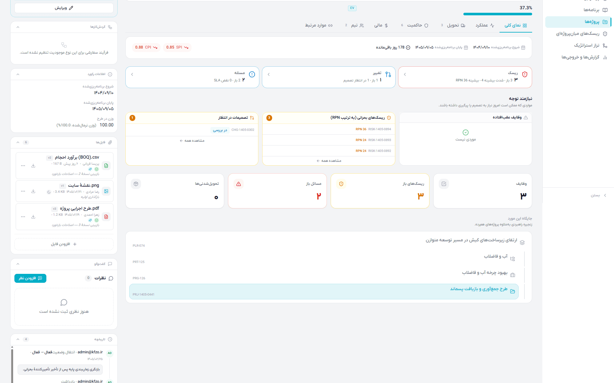The width and height of the screenshot is (614, 383).
Task: Open the مسئله issues card
Action: coord(192,77)
